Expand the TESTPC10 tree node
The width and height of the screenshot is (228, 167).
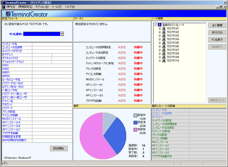[x=160, y=61]
